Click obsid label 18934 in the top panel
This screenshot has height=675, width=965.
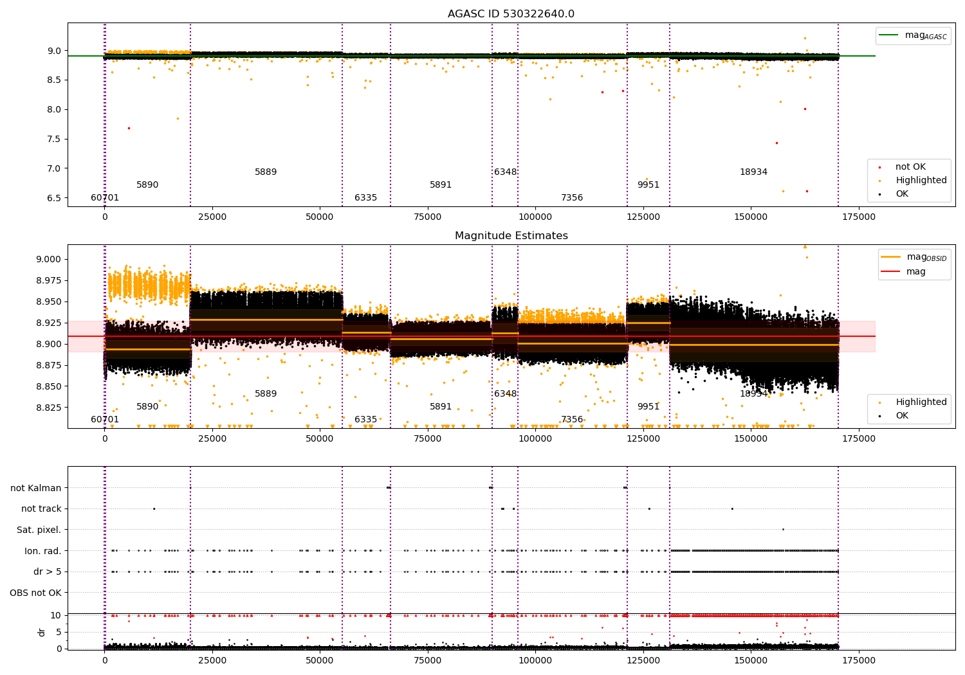(x=753, y=172)
